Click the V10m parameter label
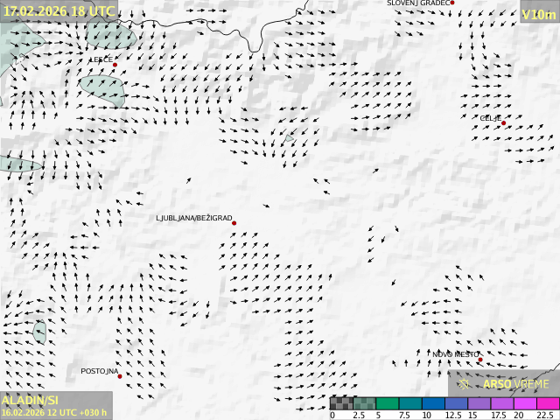 [x=538, y=14]
